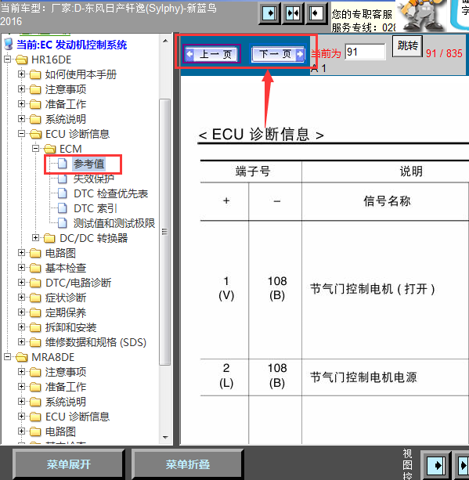The width and height of the screenshot is (469, 480).
Task: Go to previous page with 上一页
Action: [212, 54]
